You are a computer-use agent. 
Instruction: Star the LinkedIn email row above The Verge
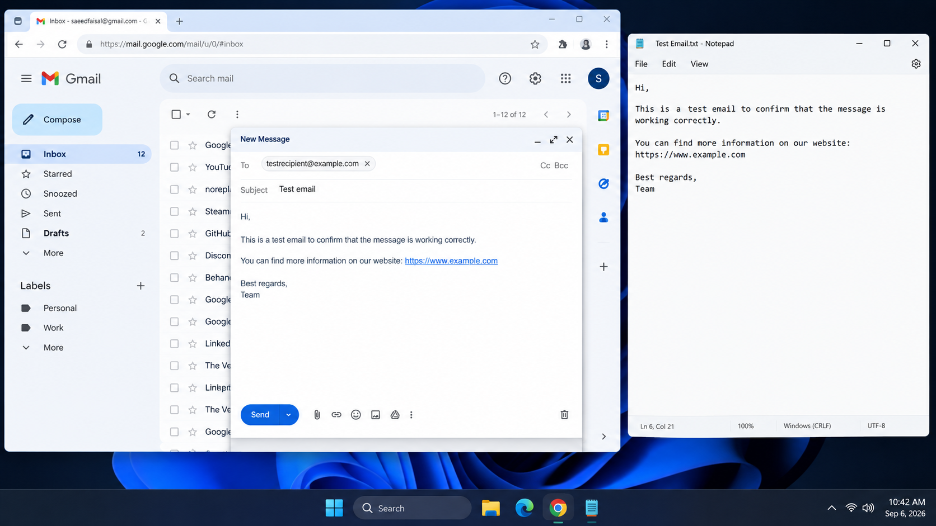193,344
